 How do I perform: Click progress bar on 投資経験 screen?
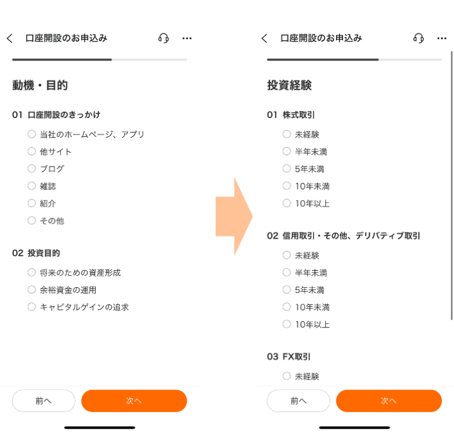click(x=354, y=60)
